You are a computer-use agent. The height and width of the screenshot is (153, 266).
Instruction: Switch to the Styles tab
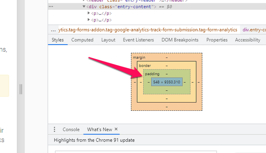[58, 40]
